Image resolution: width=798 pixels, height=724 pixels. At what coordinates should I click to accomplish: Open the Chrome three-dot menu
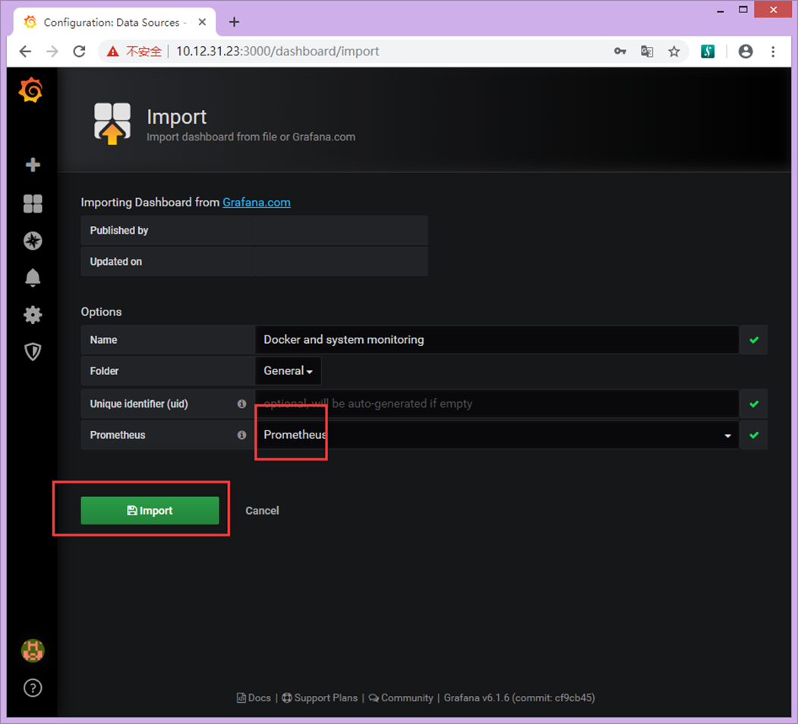pyautogui.click(x=773, y=52)
